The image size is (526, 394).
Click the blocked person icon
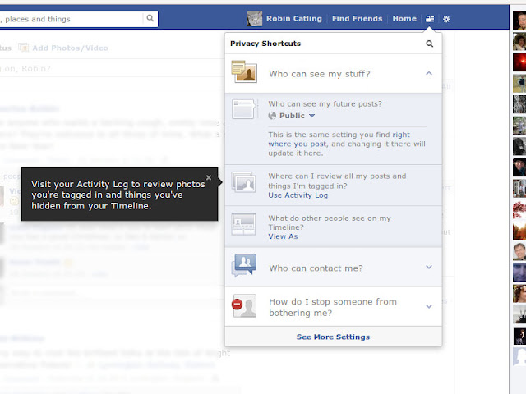[x=244, y=305]
